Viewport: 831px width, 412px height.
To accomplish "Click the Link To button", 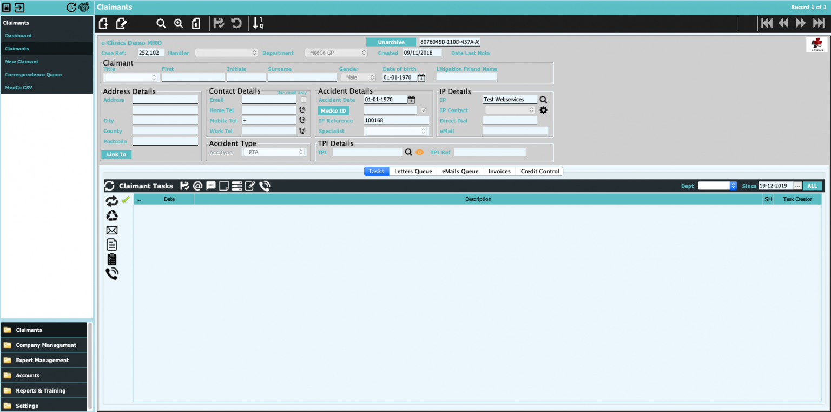I will (x=116, y=155).
